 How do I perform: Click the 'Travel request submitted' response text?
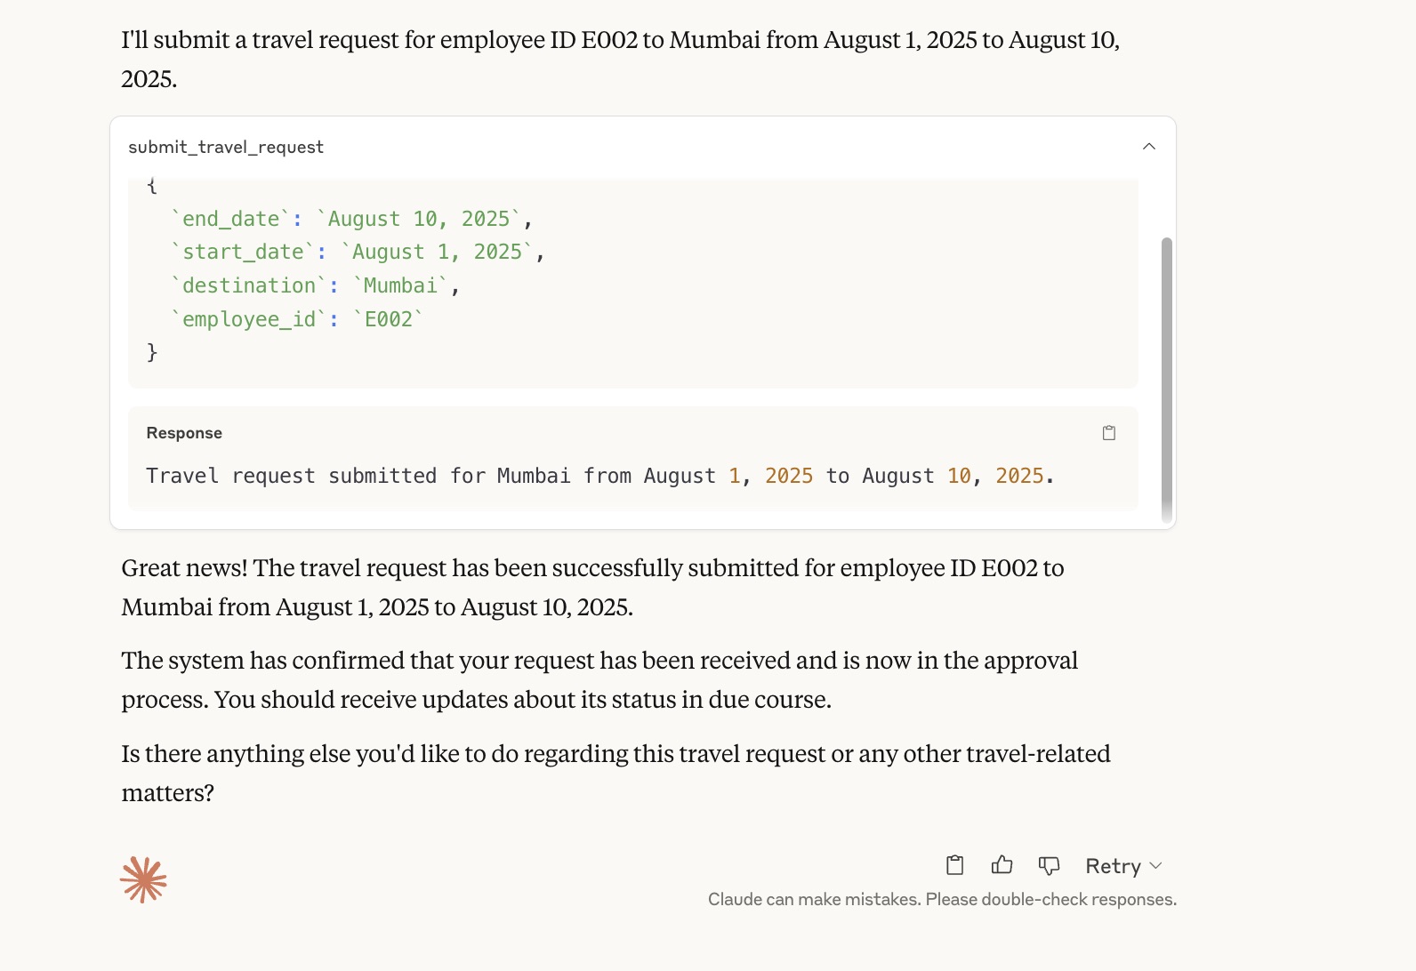tap(600, 476)
